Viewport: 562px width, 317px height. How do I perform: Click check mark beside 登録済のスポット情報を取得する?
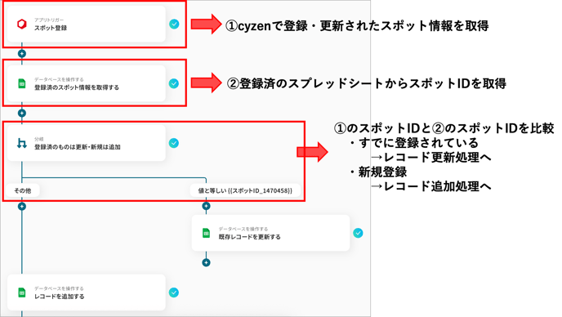click(x=174, y=83)
